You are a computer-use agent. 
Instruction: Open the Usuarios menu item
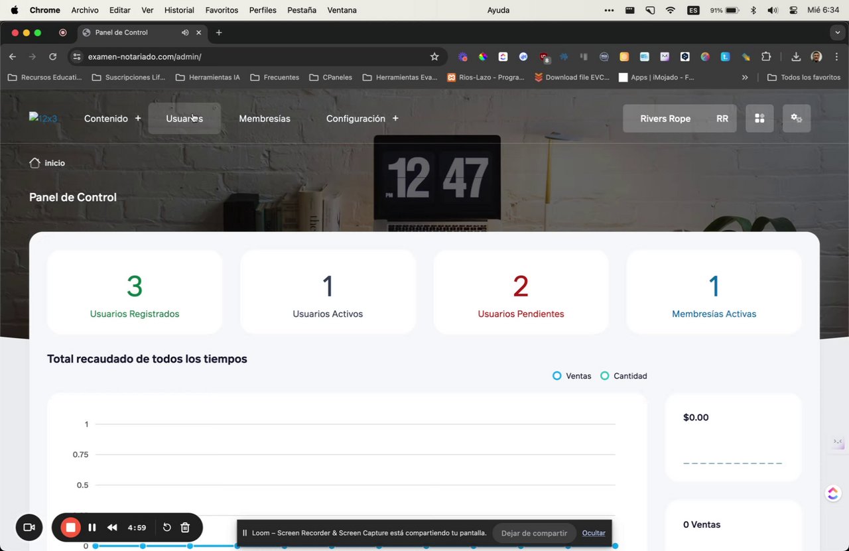click(x=184, y=118)
